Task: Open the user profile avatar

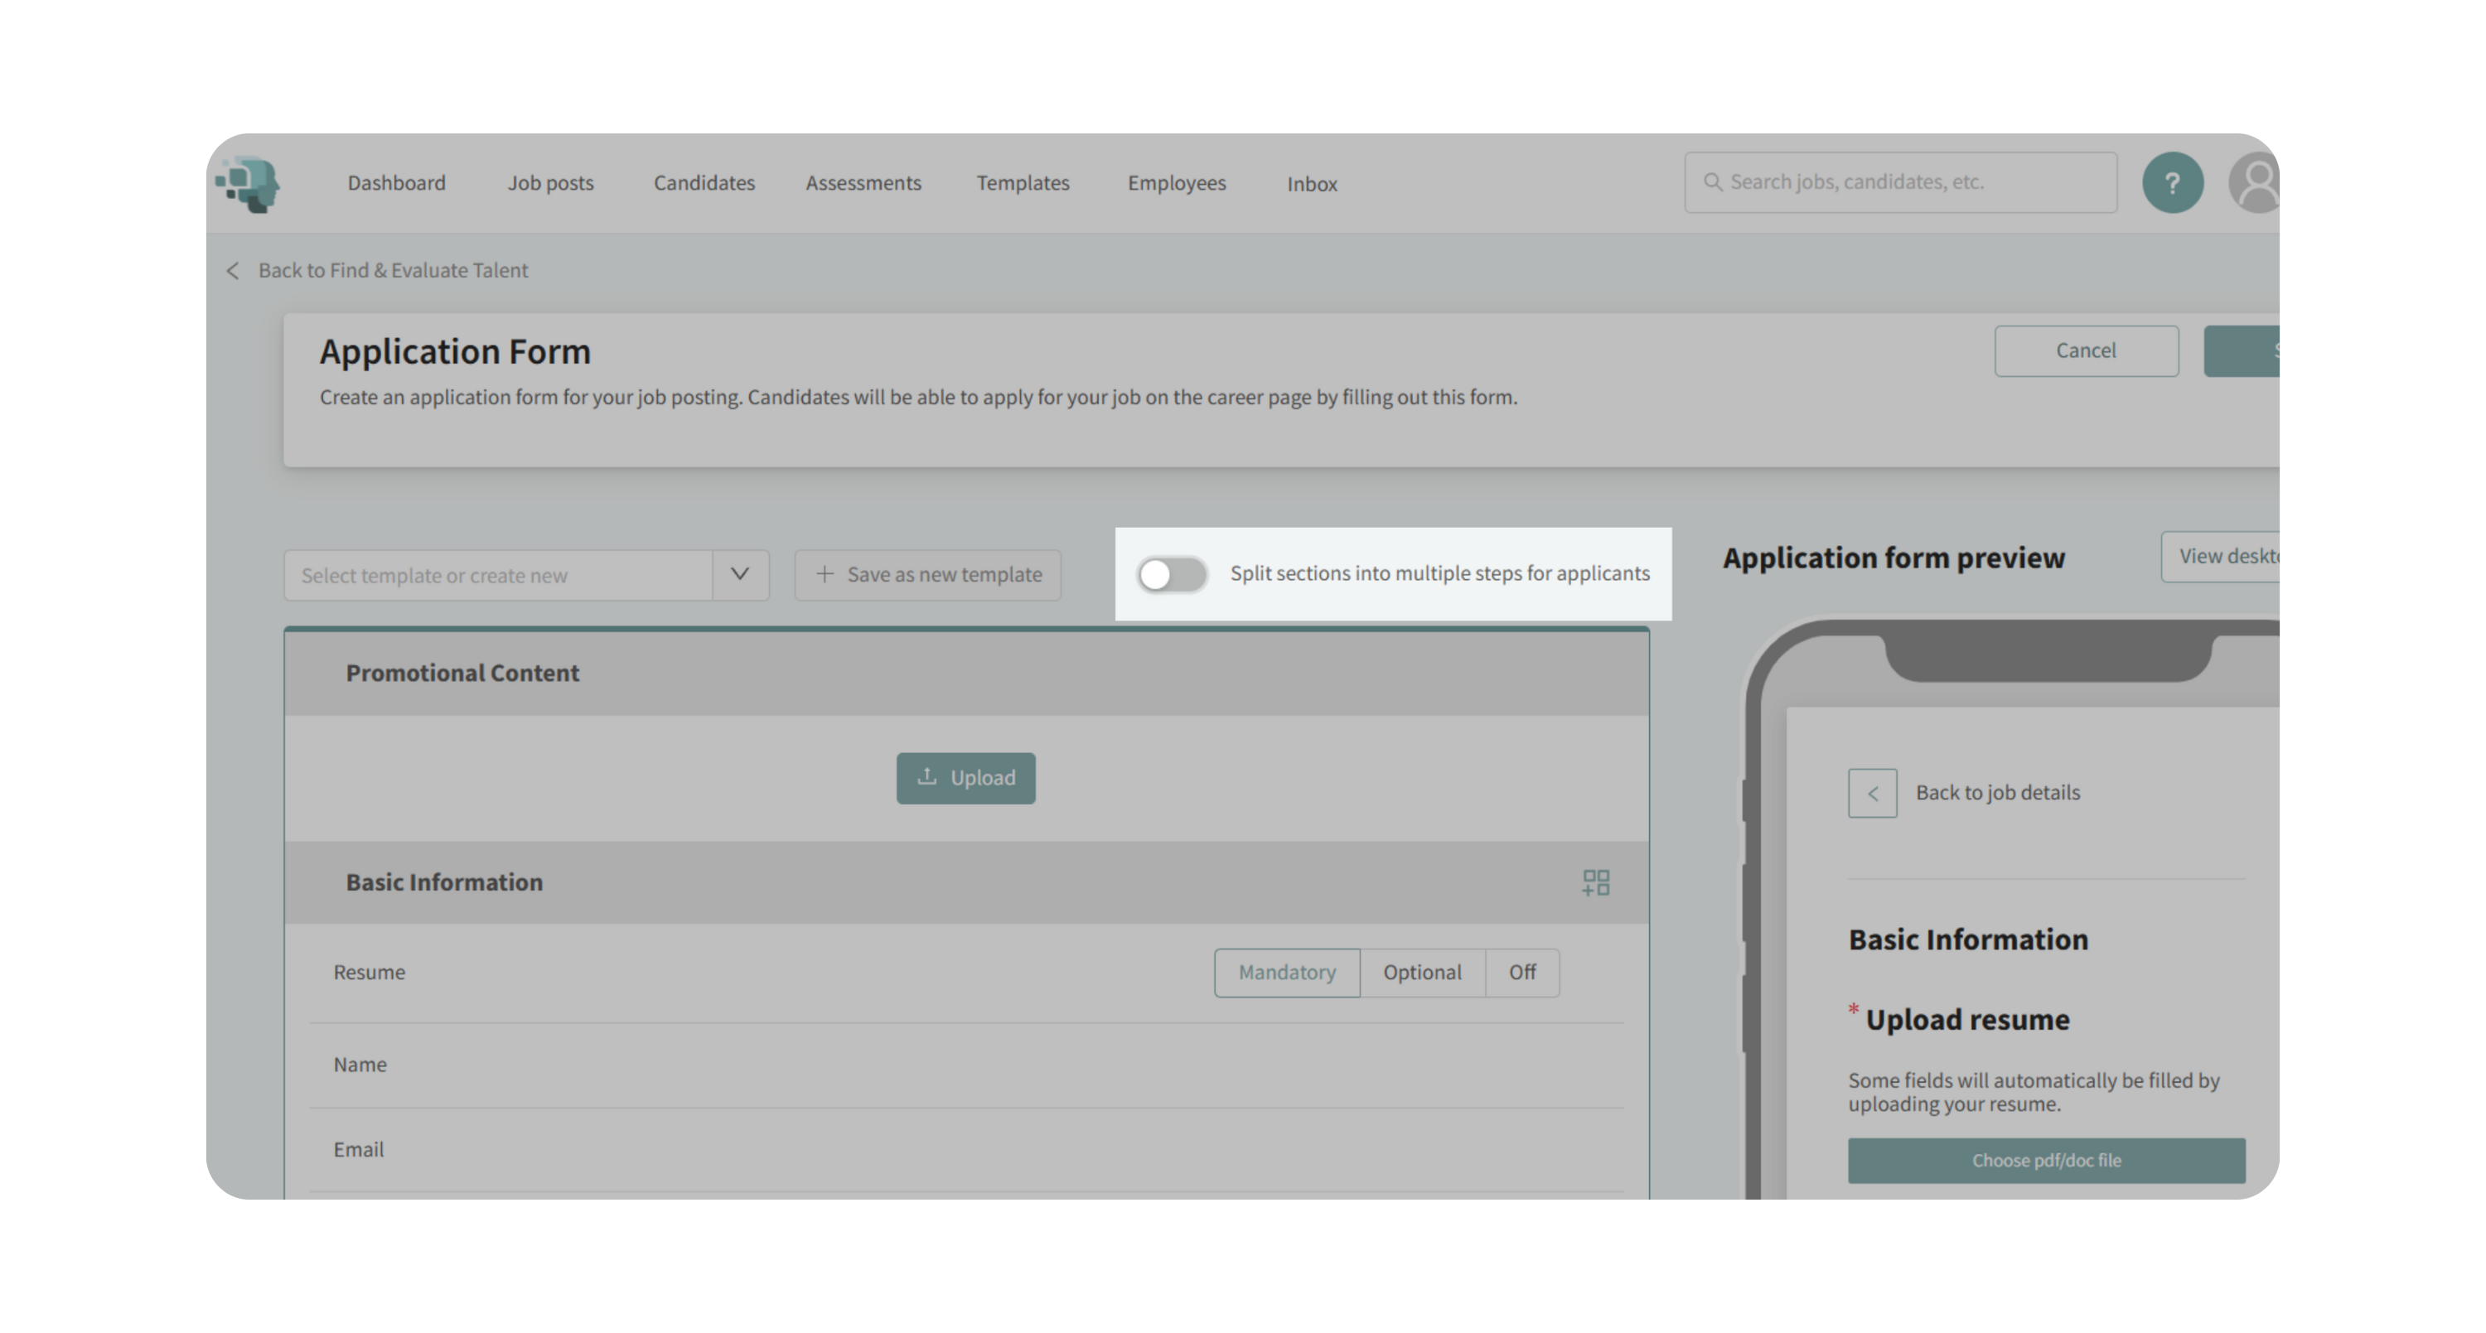Action: (x=2254, y=183)
